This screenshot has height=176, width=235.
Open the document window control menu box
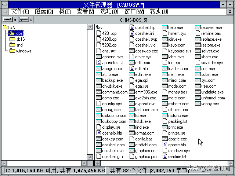click(x=5, y=11)
